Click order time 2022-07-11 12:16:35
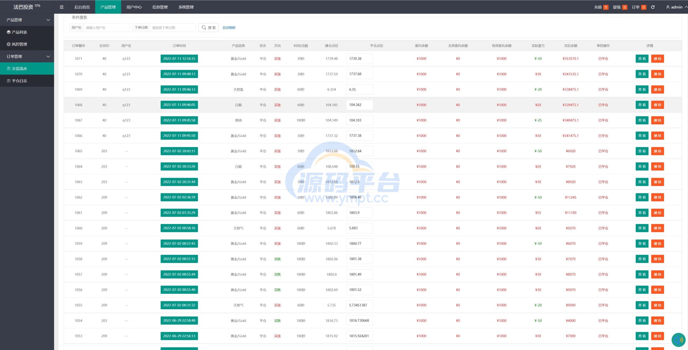 (179, 59)
